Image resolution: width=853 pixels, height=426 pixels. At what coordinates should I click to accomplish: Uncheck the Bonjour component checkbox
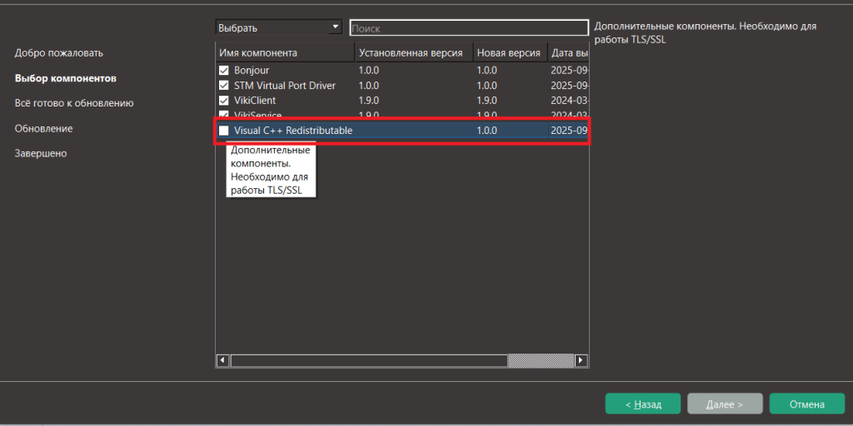click(x=223, y=71)
